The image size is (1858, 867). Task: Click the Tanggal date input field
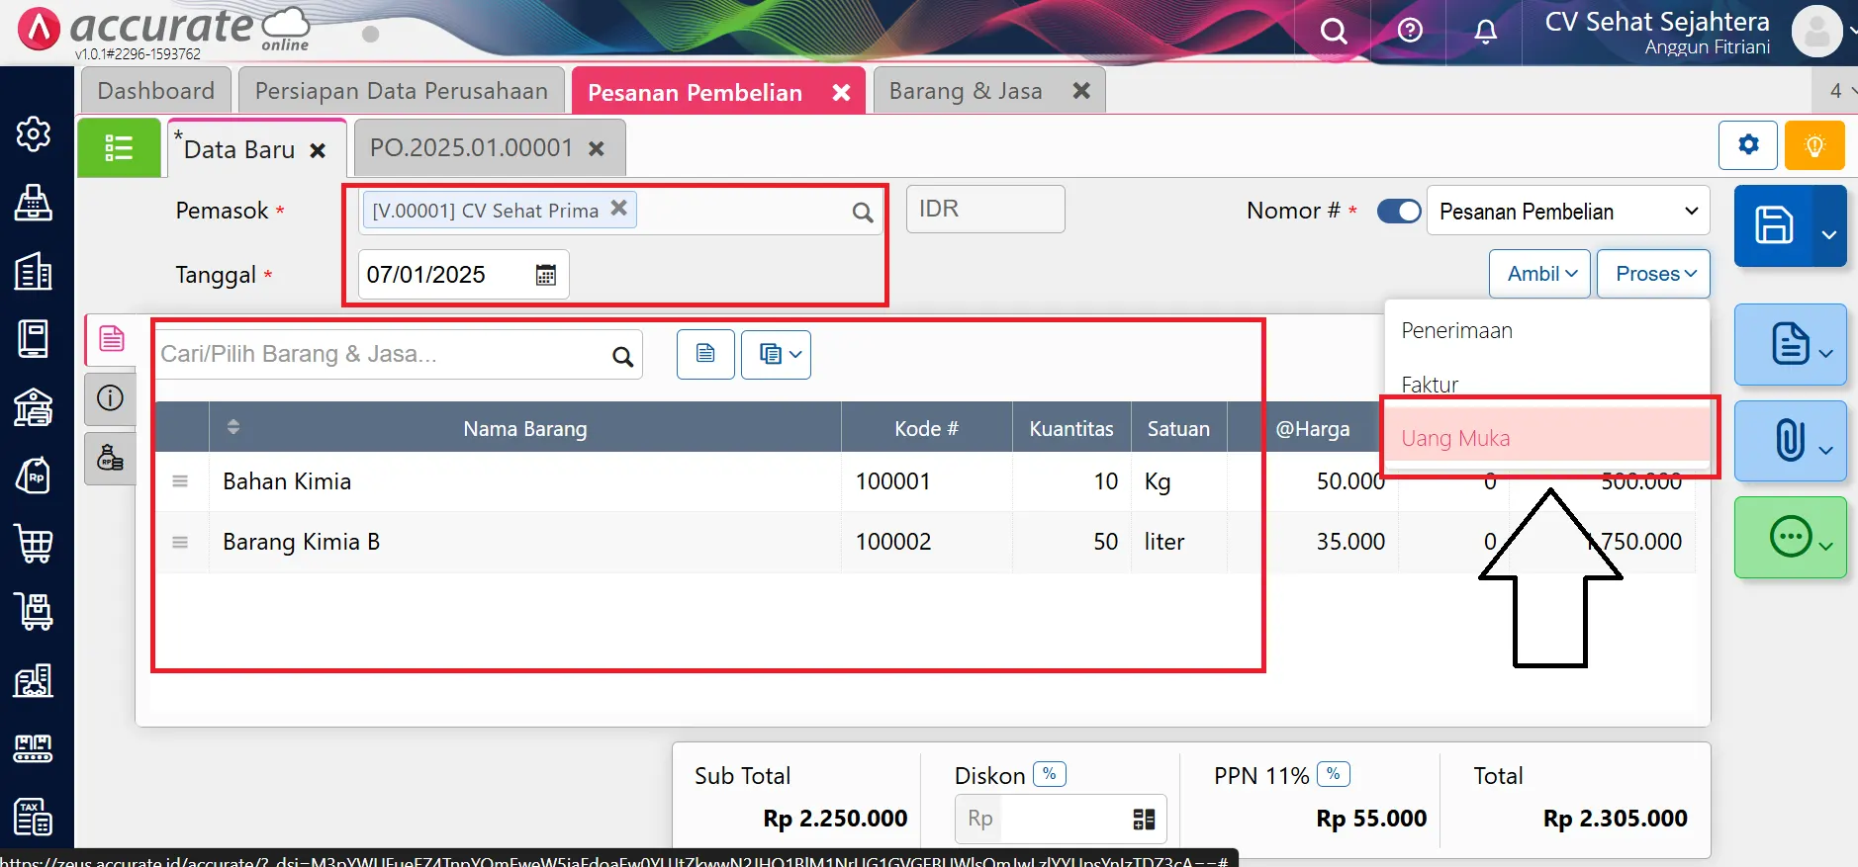pyautogui.click(x=463, y=275)
